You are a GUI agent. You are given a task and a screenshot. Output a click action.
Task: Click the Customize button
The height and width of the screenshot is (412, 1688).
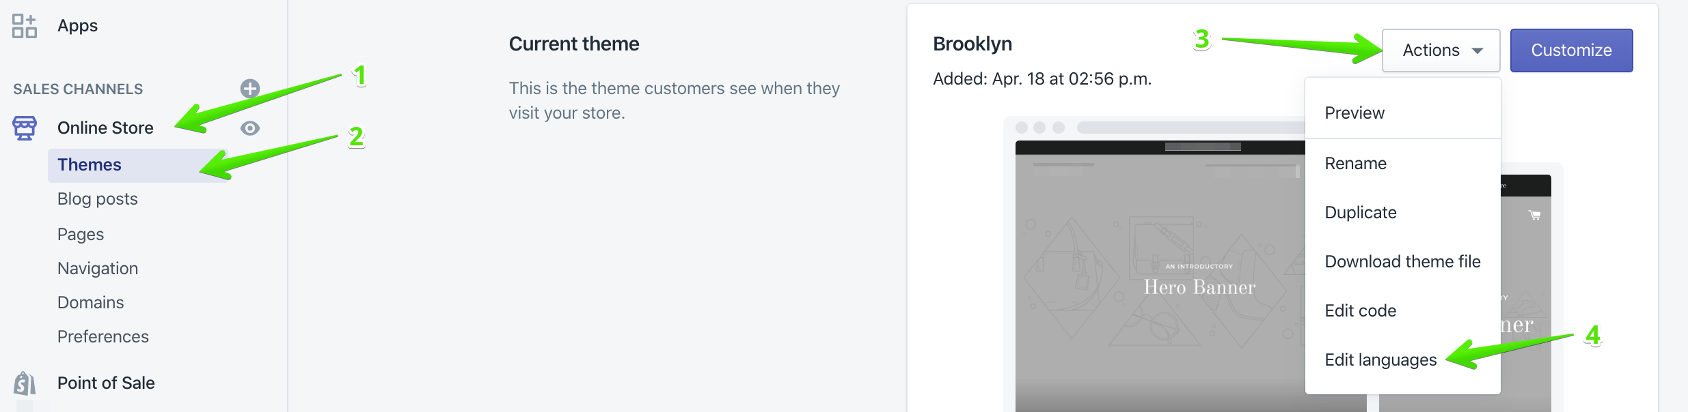tap(1571, 50)
